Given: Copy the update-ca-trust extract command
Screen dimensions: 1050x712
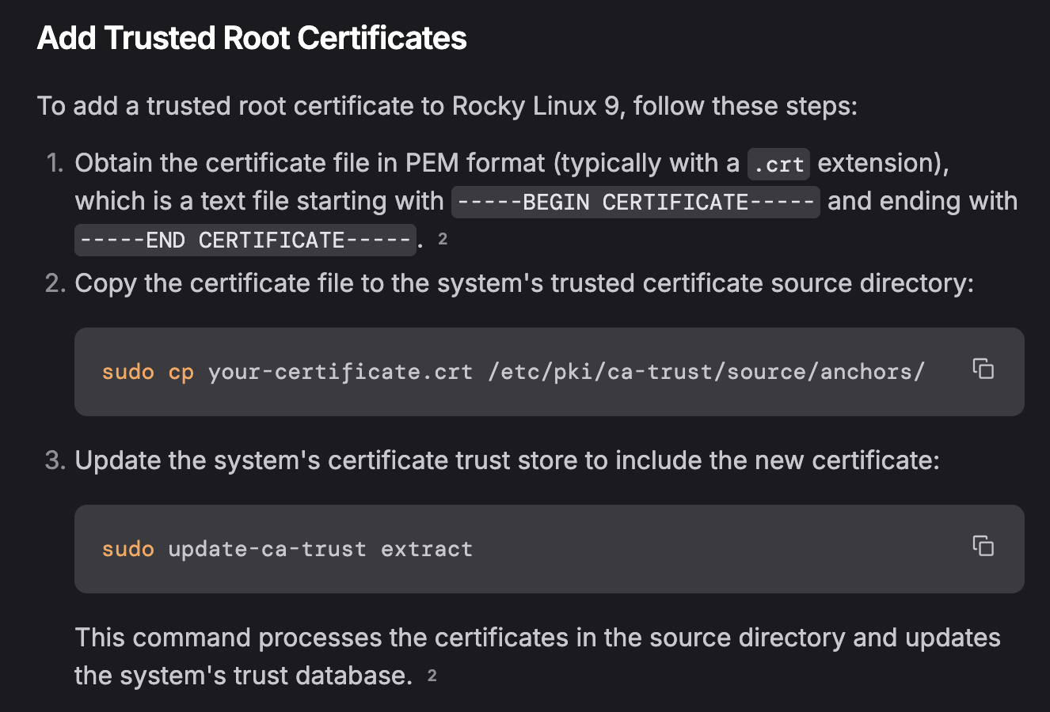Looking at the screenshot, I should [x=983, y=546].
